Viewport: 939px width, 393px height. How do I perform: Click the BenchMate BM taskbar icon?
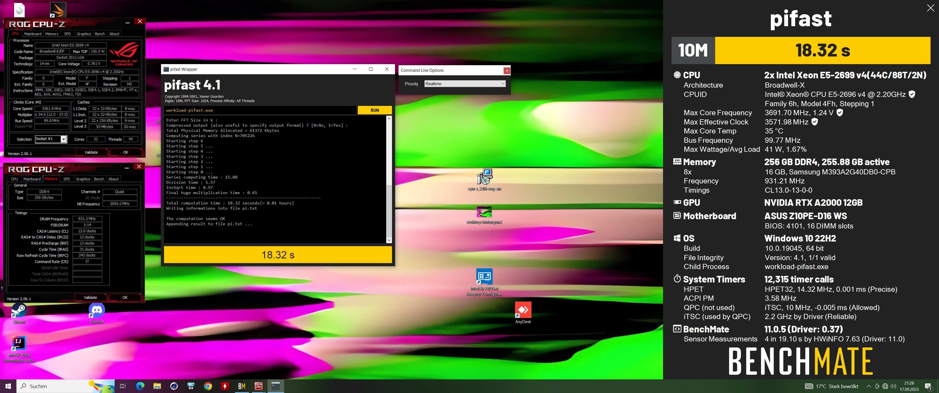coord(242,386)
